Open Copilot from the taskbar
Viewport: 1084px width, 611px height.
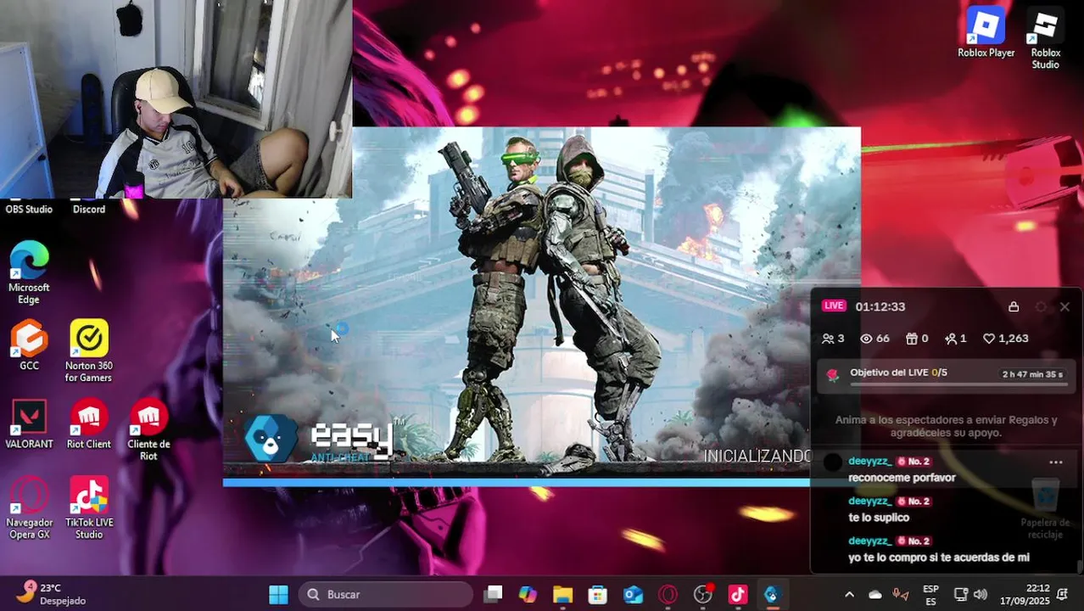click(528, 594)
